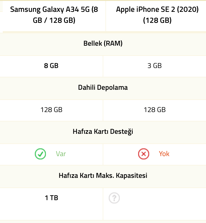This screenshot has height=223, width=206.
Task: Click the red Yok text
Action: coord(164,154)
